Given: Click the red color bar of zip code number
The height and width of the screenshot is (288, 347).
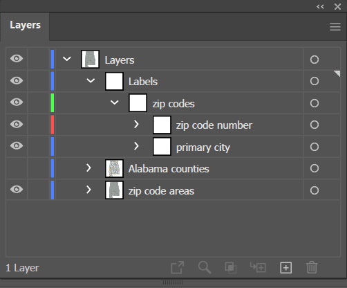Looking at the screenshot, I should coord(53,125).
